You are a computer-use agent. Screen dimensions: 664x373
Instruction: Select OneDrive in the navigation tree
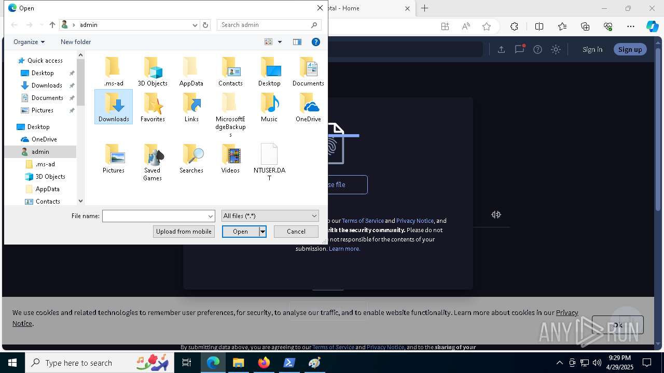click(44, 139)
